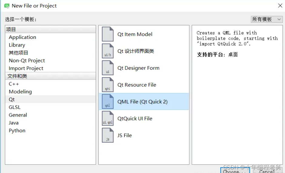Select the GLSL category
285x173 pixels.
[50, 107]
